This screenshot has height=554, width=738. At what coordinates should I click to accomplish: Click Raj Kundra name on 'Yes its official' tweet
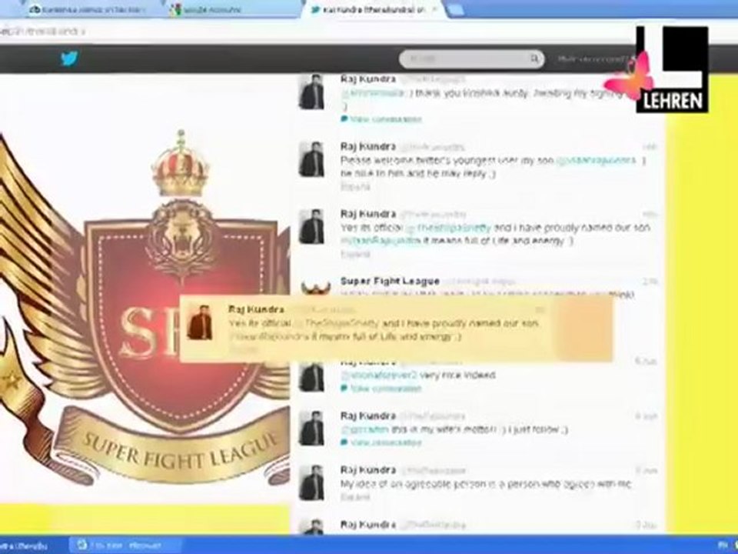pyautogui.click(x=368, y=214)
